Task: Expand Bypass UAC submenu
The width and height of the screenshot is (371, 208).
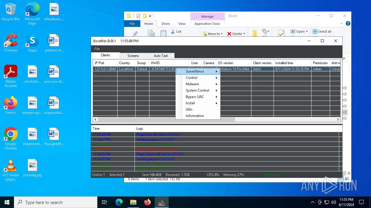Action: coord(198,97)
